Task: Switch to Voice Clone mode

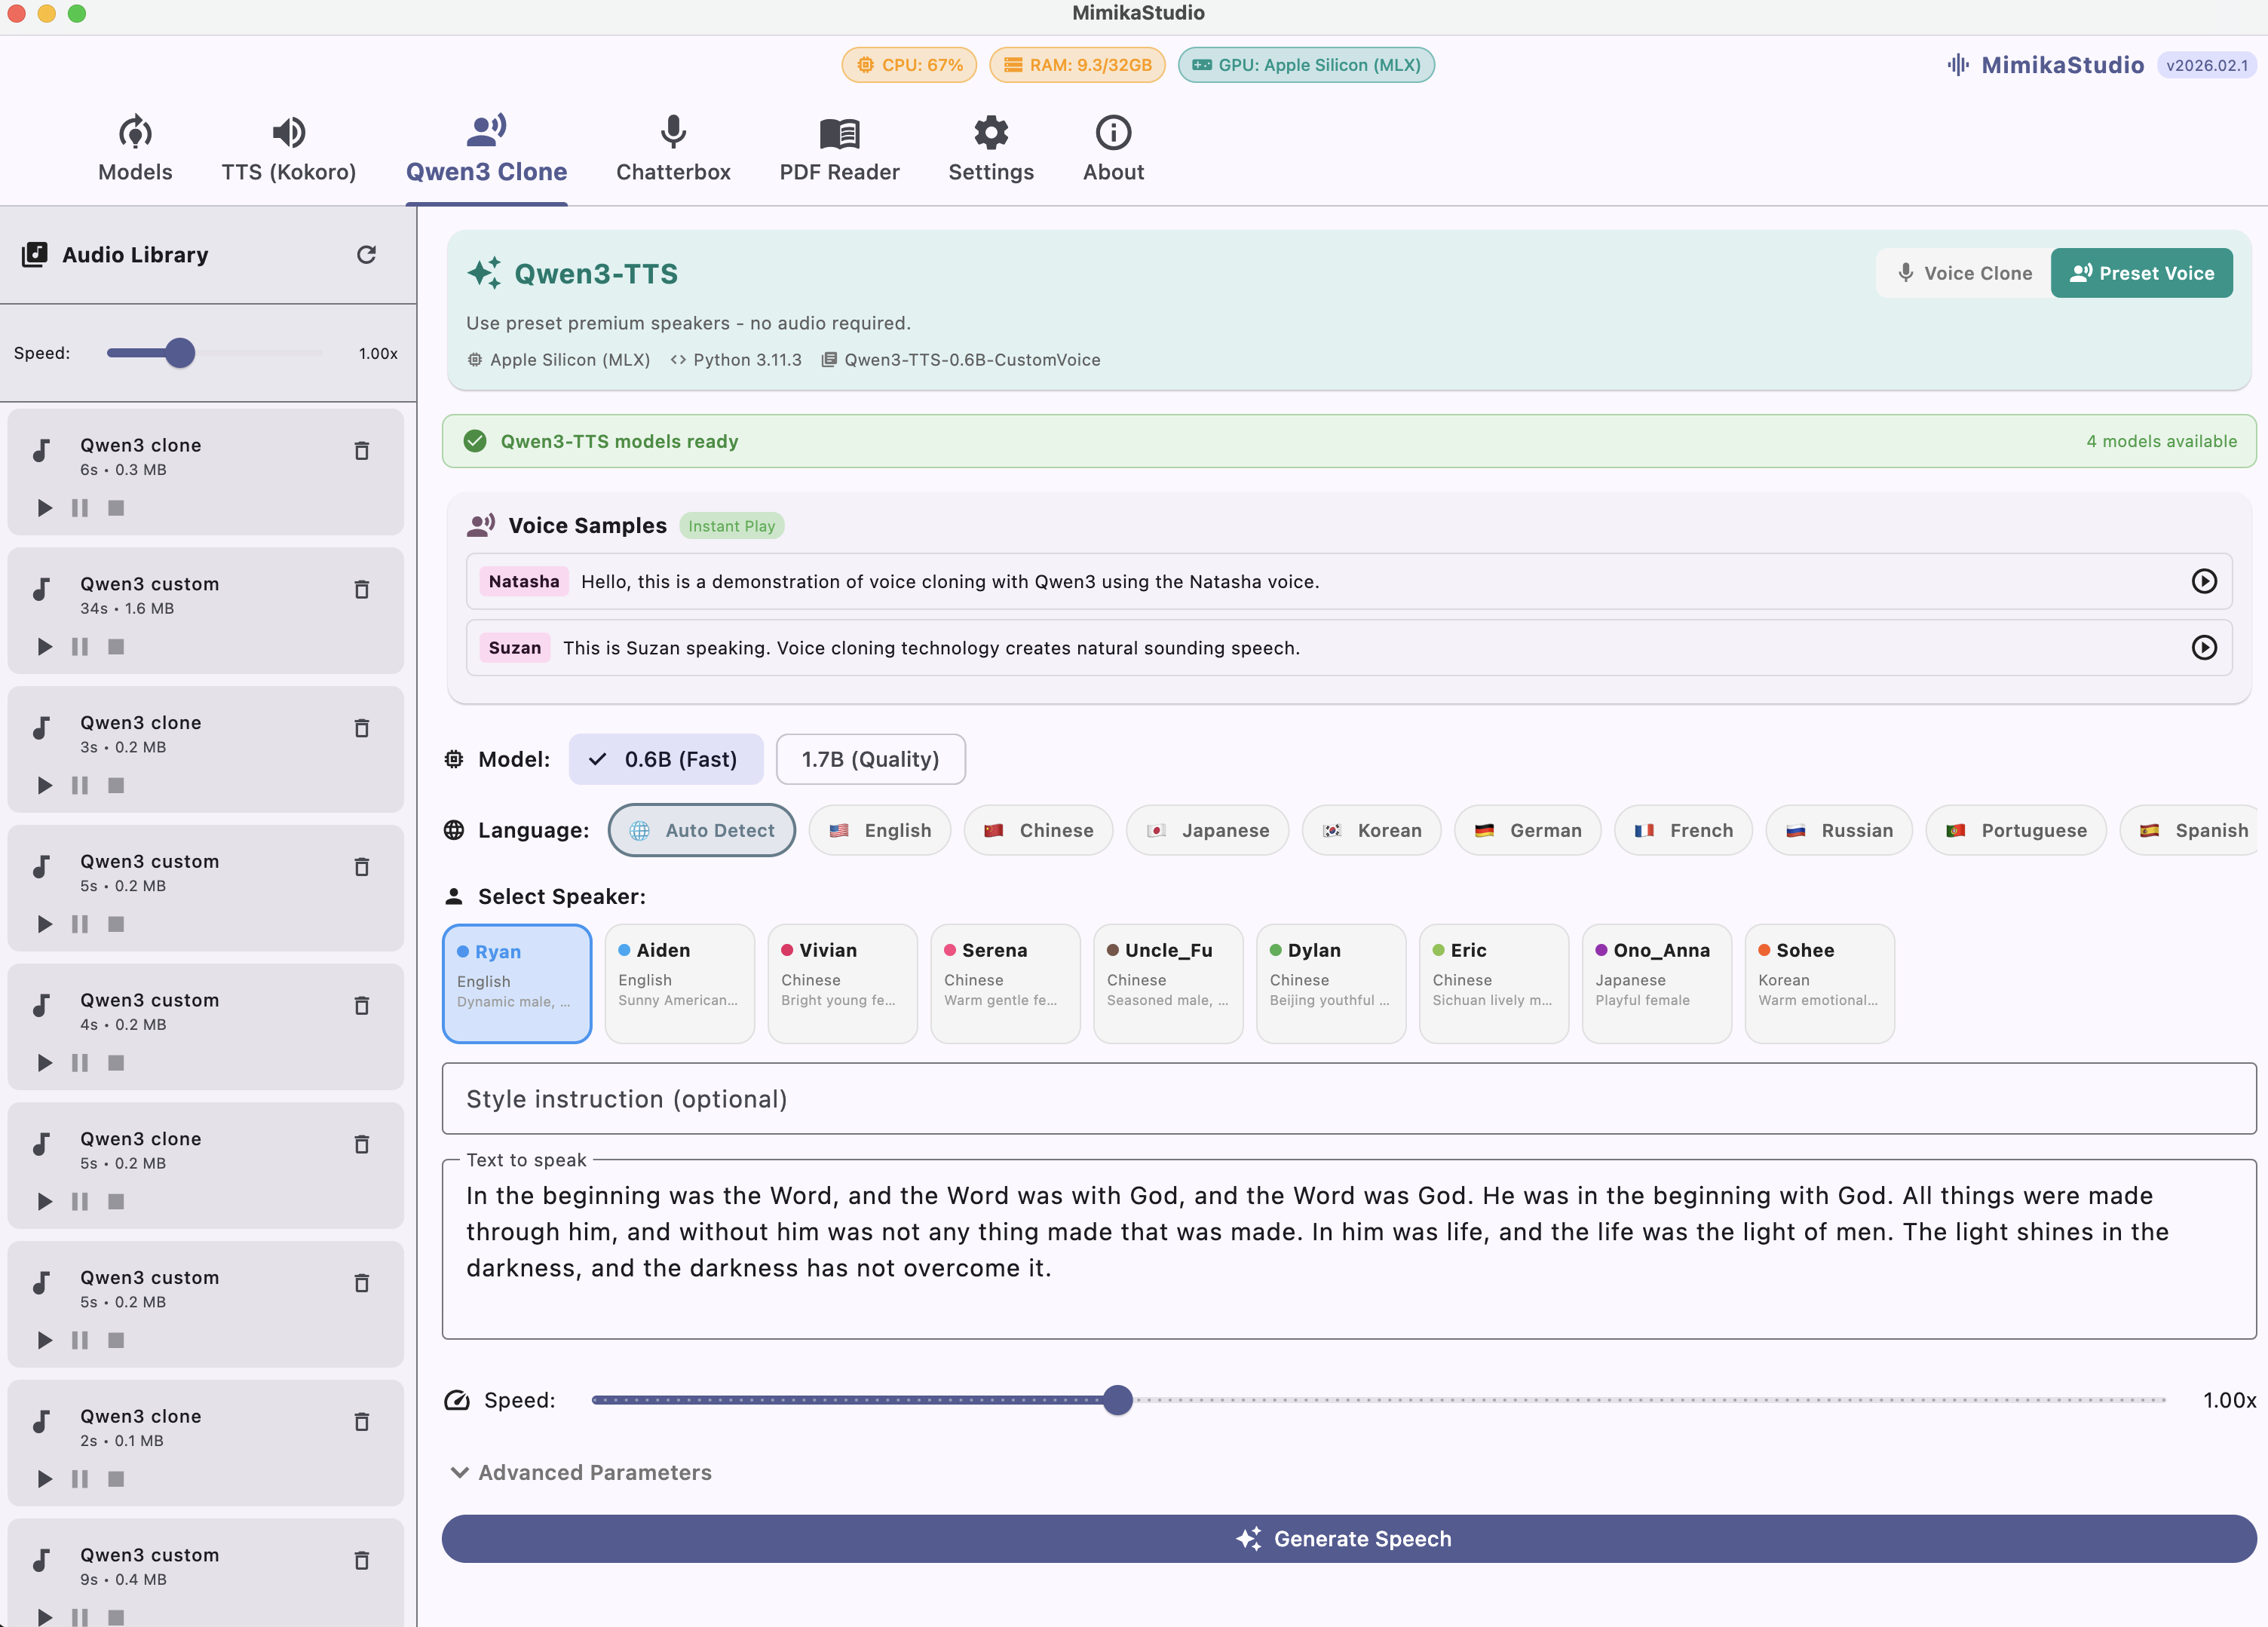Action: pos(1964,273)
